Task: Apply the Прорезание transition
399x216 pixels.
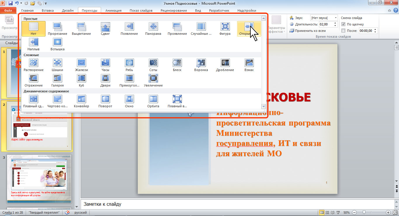Action: 57,29
